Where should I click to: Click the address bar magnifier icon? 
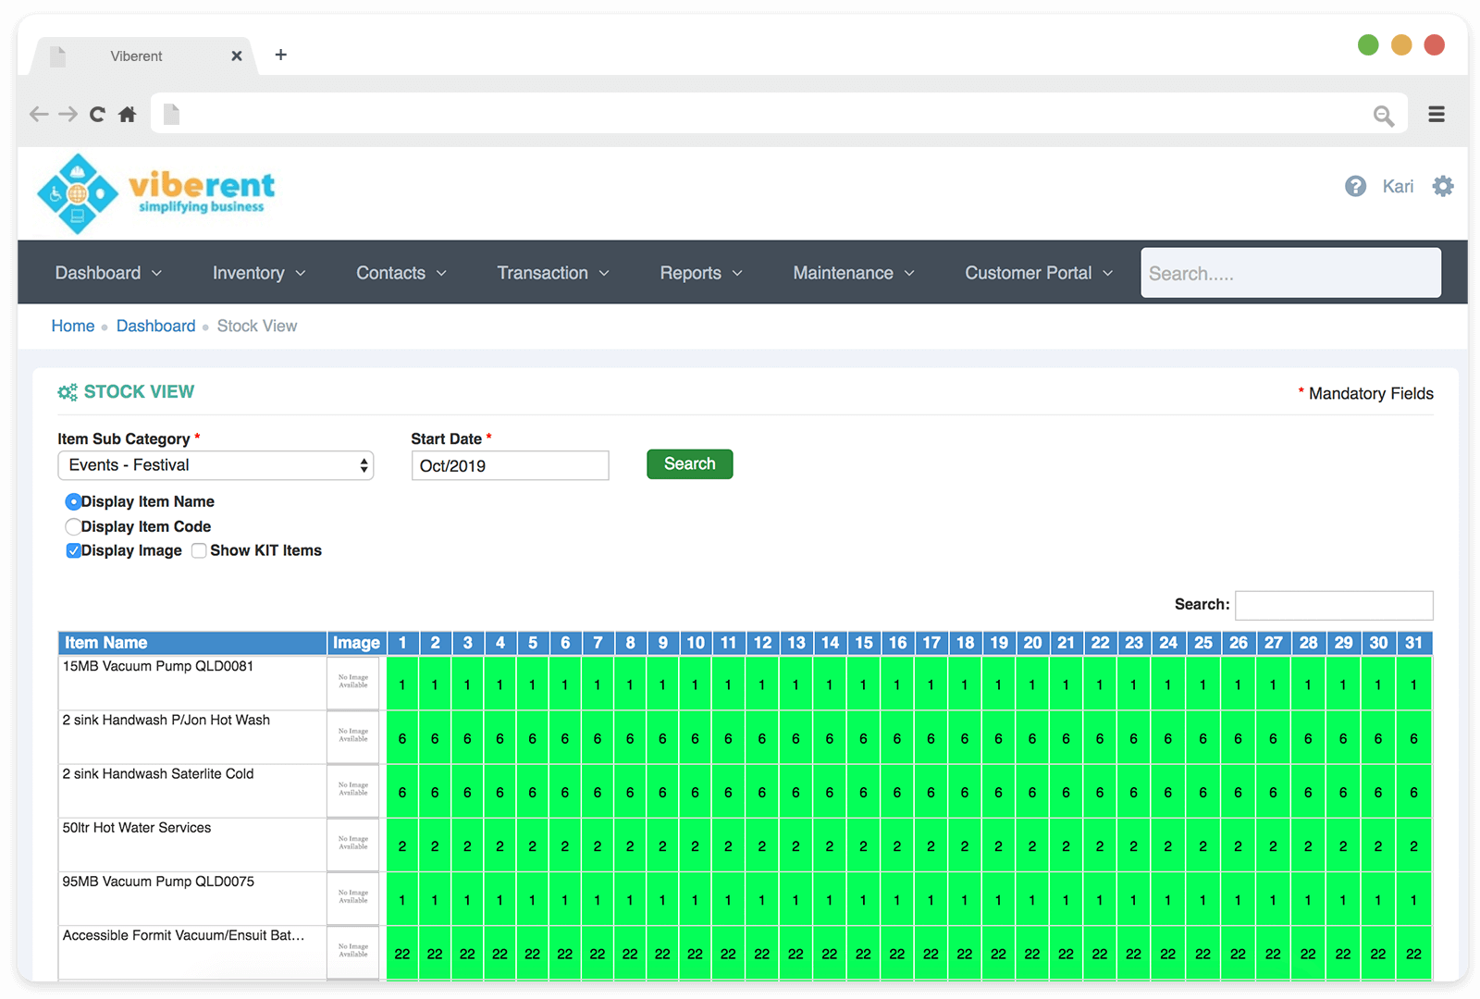(x=1383, y=116)
